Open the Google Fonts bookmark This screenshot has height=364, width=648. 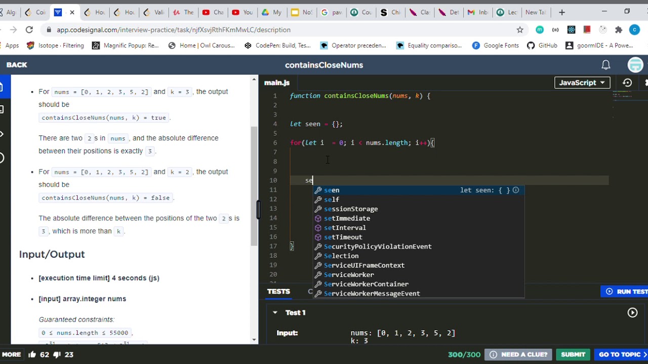click(x=495, y=45)
